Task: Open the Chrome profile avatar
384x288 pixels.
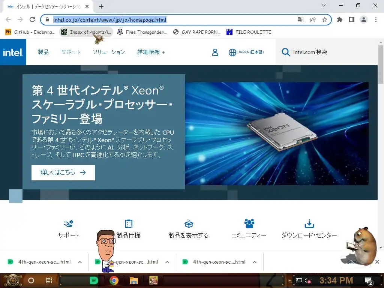Action: pos(364,19)
